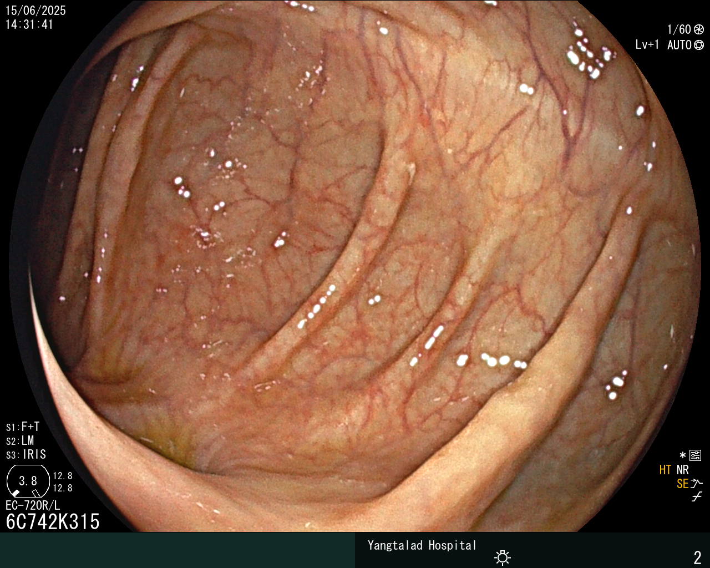Select the S3: IRIS switch assignment
This screenshot has width=710, height=568.
(x=26, y=454)
